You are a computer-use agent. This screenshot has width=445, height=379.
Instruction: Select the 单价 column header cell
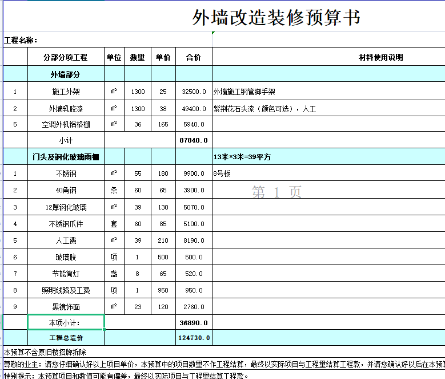(163, 57)
